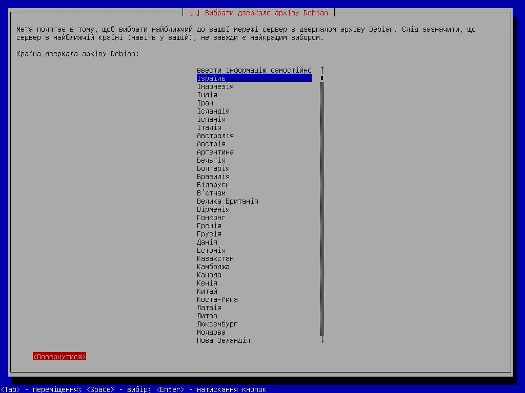The width and height of the screenshot is (525, 393).
Task: Select Молдова mirror country
Action: click(x=254, y=332)
